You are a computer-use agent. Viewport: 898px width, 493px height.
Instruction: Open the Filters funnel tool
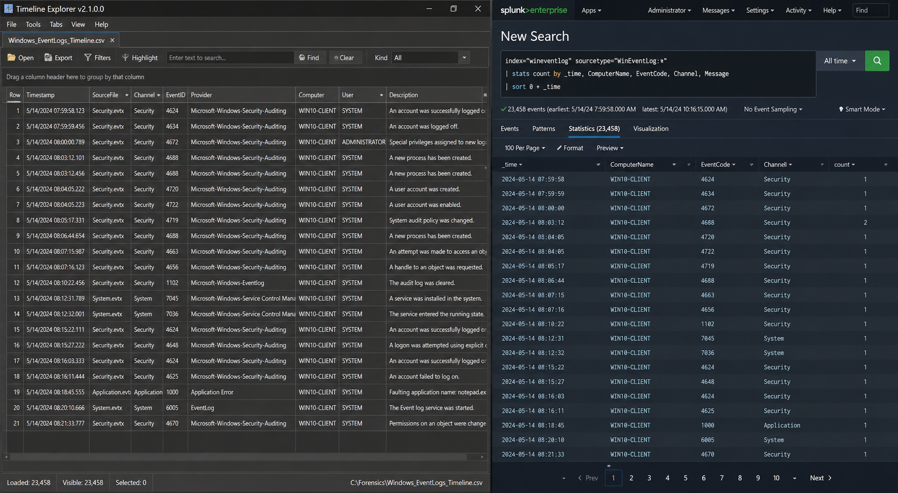[97, 58]
